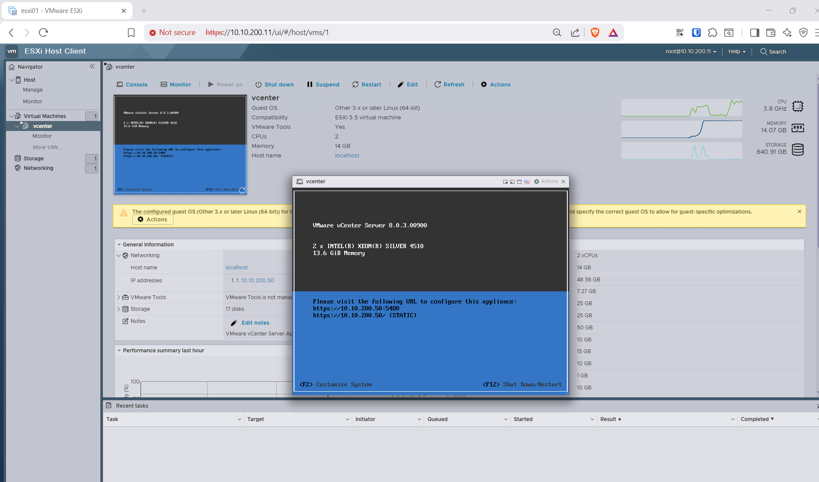Toggle the browser sidebar panel
Viewport: 819px width, 482px height.
pyautogui.click(x=755, y=32)
